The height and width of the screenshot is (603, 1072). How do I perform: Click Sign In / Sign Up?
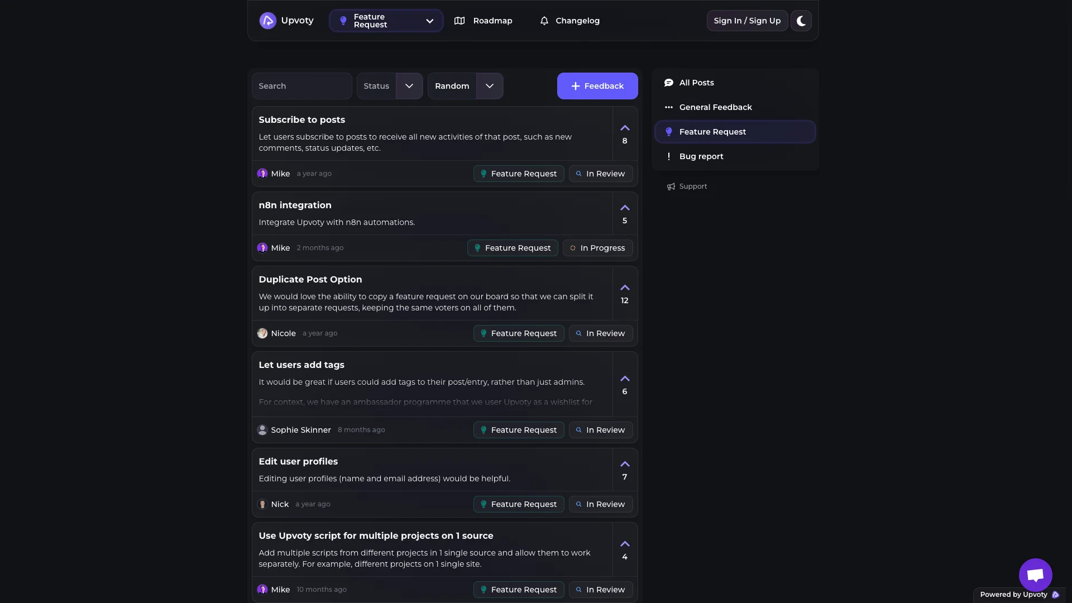pyautogui.click(x=747, y=21)
